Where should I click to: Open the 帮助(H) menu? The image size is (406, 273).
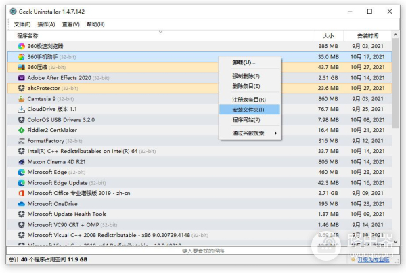[95, 24]
